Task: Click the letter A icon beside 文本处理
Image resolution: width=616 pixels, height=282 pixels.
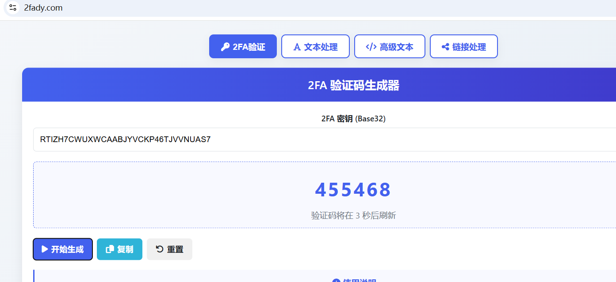Action: click(x=297, y=47)
